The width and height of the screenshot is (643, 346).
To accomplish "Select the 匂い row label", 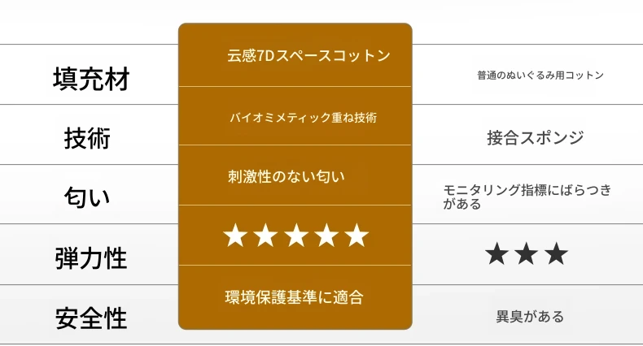I will [87, 197].
